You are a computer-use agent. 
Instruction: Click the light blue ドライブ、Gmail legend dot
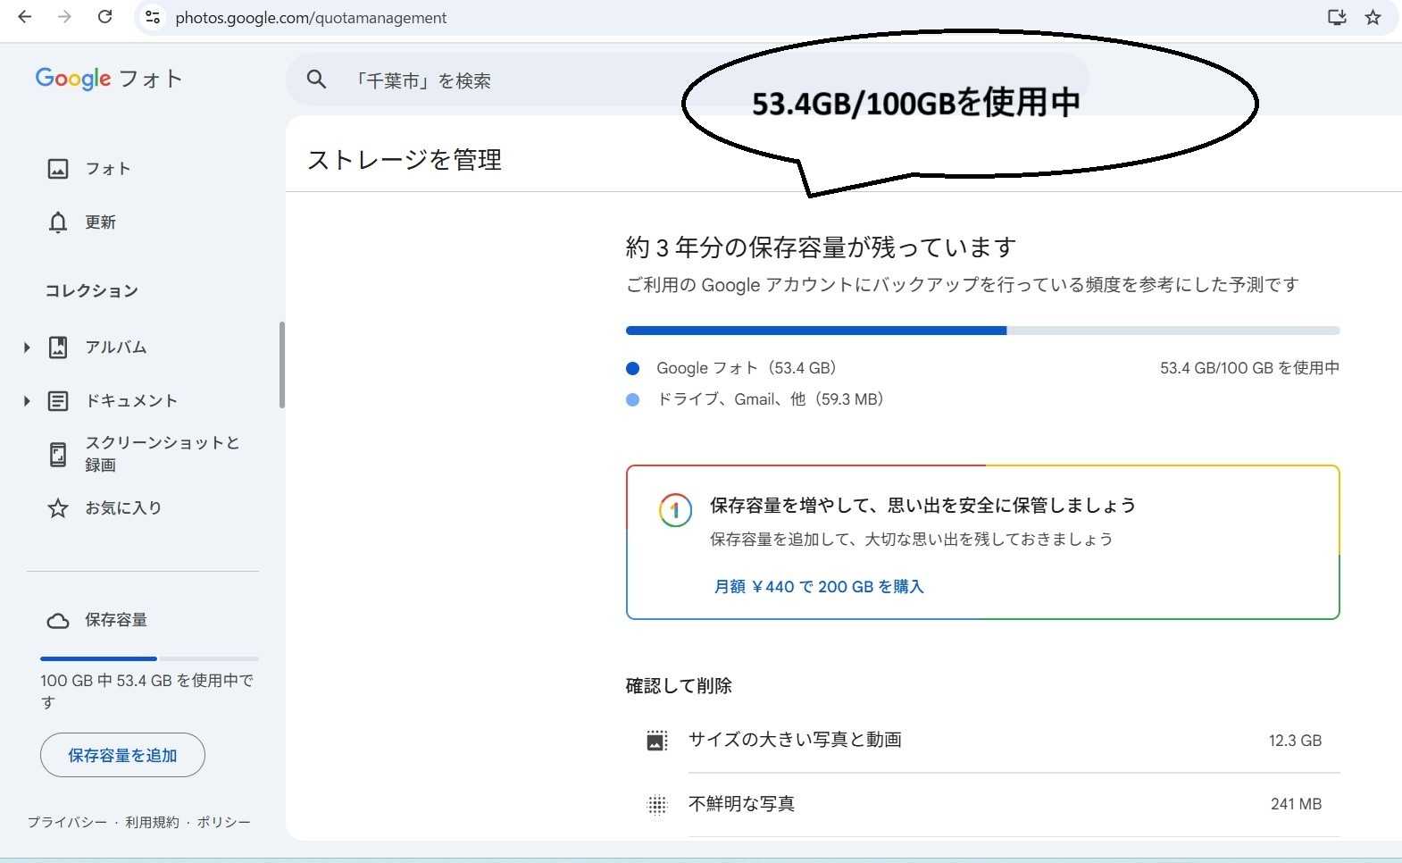pyautogui.click(x=633, y=400)
